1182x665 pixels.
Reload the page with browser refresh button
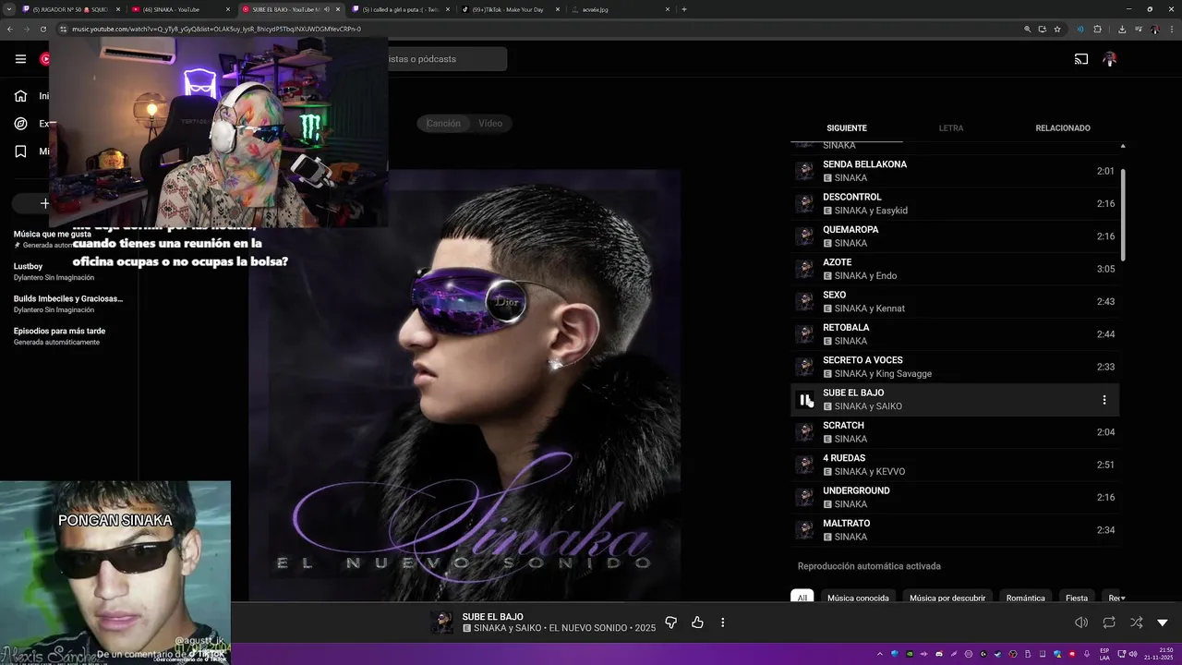click(43, 29)
